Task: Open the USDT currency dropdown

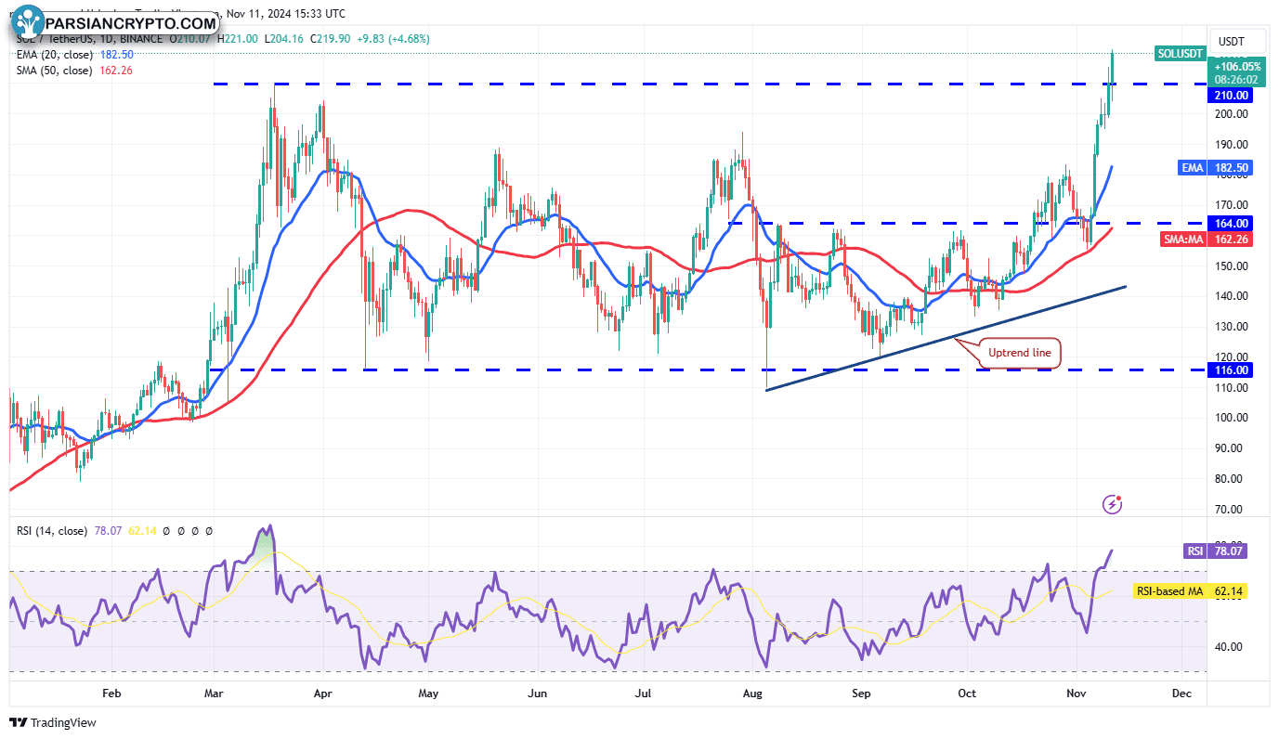Action: [x=1231, y=42]
